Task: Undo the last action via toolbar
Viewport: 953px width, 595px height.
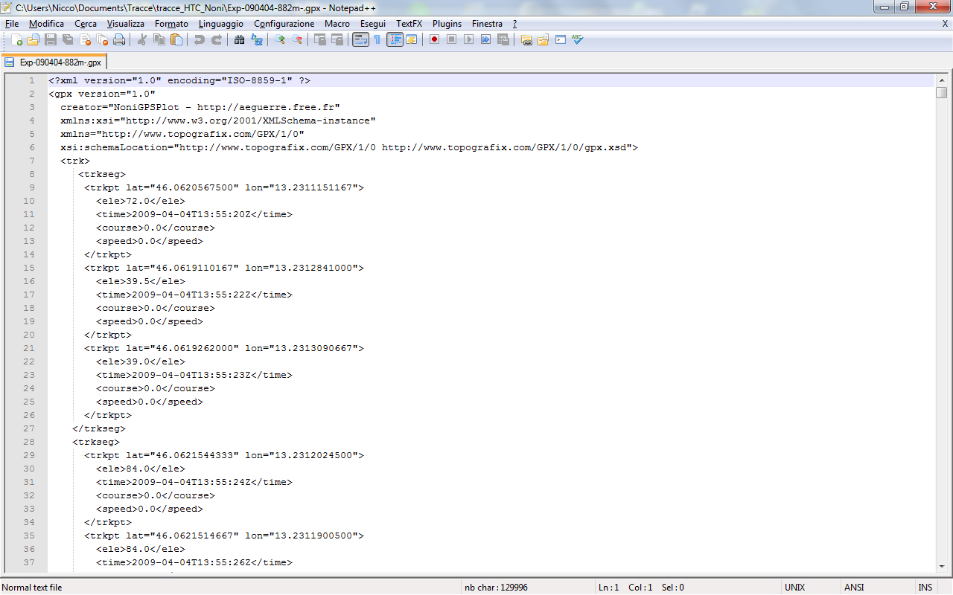Action: 199,39
